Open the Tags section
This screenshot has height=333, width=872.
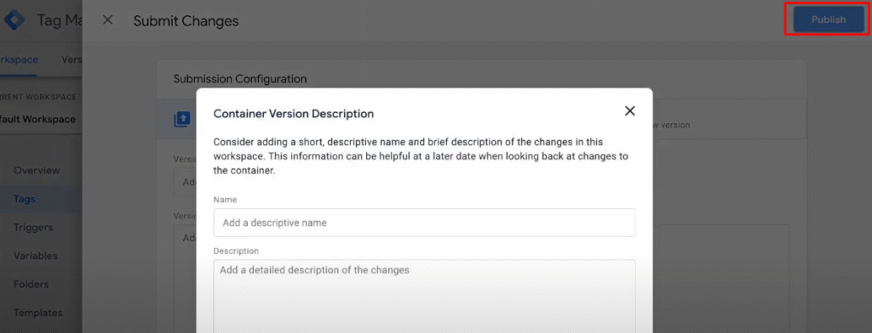click(x=25, y=199)
